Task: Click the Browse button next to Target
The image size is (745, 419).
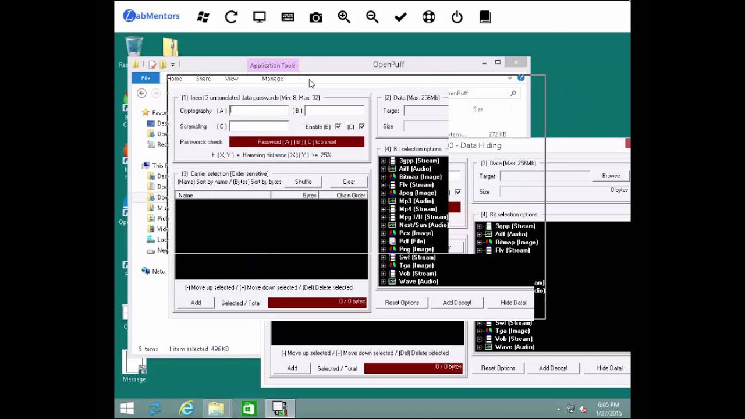Action: pyautogui.click(x=611, y=176)
